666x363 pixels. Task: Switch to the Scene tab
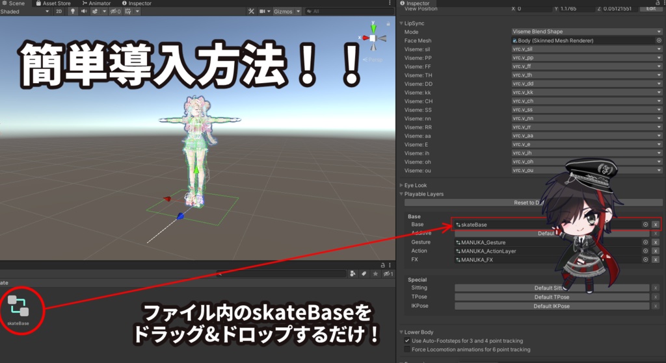click(13, 3)
